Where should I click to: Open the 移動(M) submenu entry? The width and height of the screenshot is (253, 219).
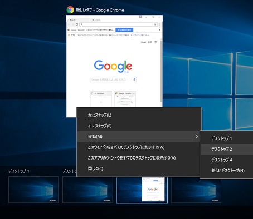click(x=139, y=137)
